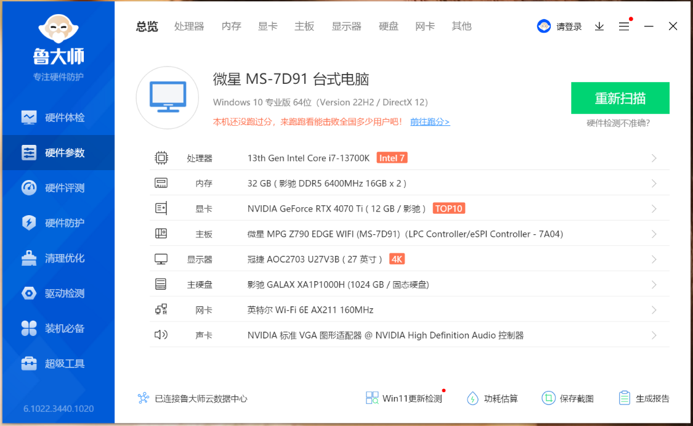Click the login avatar icon

pyautogui.click(x=544, y=27)
